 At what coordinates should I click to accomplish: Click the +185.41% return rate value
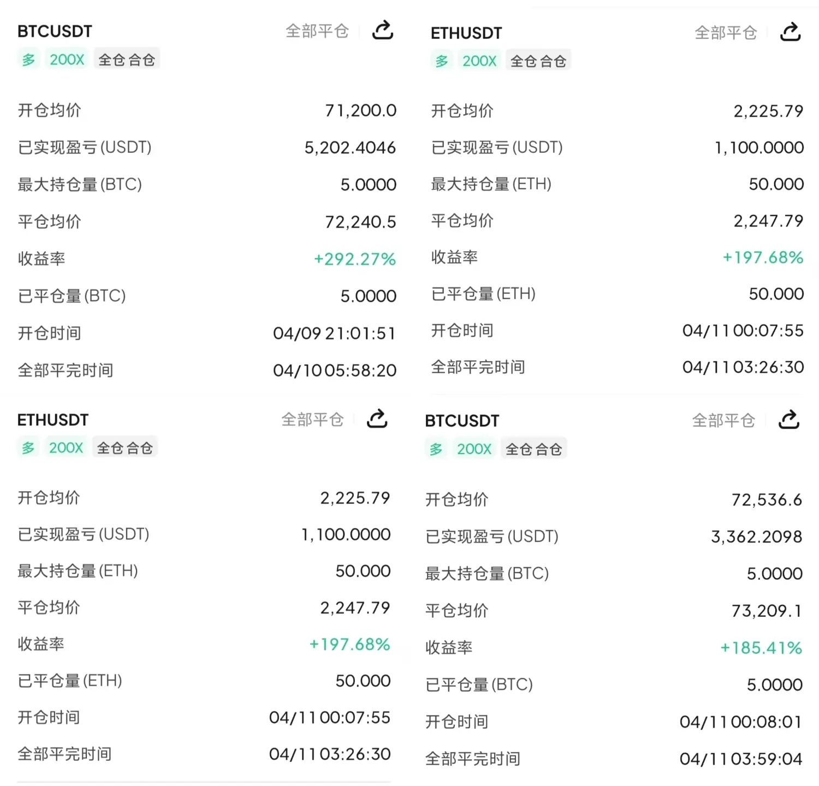tap(761, 648)
